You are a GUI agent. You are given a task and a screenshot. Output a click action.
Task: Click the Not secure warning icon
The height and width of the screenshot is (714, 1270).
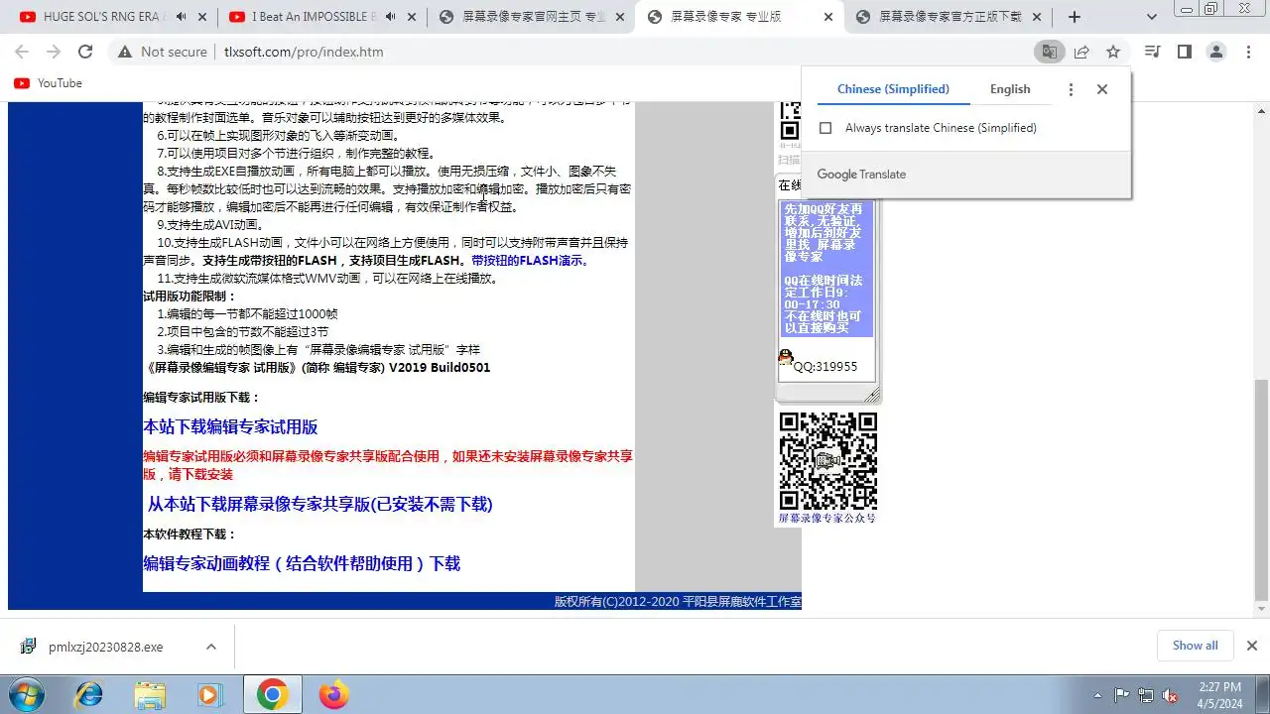point(125,52)
